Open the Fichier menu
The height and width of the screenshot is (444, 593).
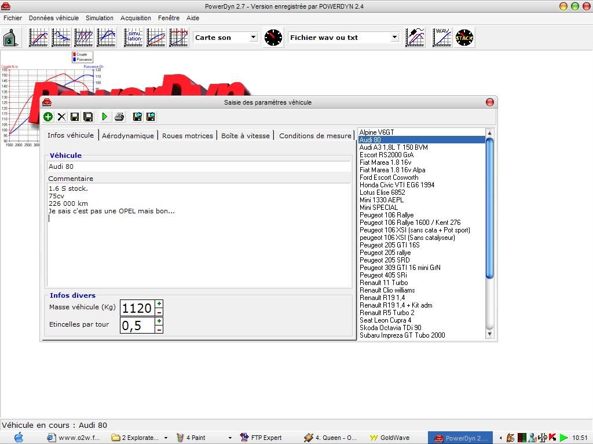pyautogui.click(x=13, y=18)
